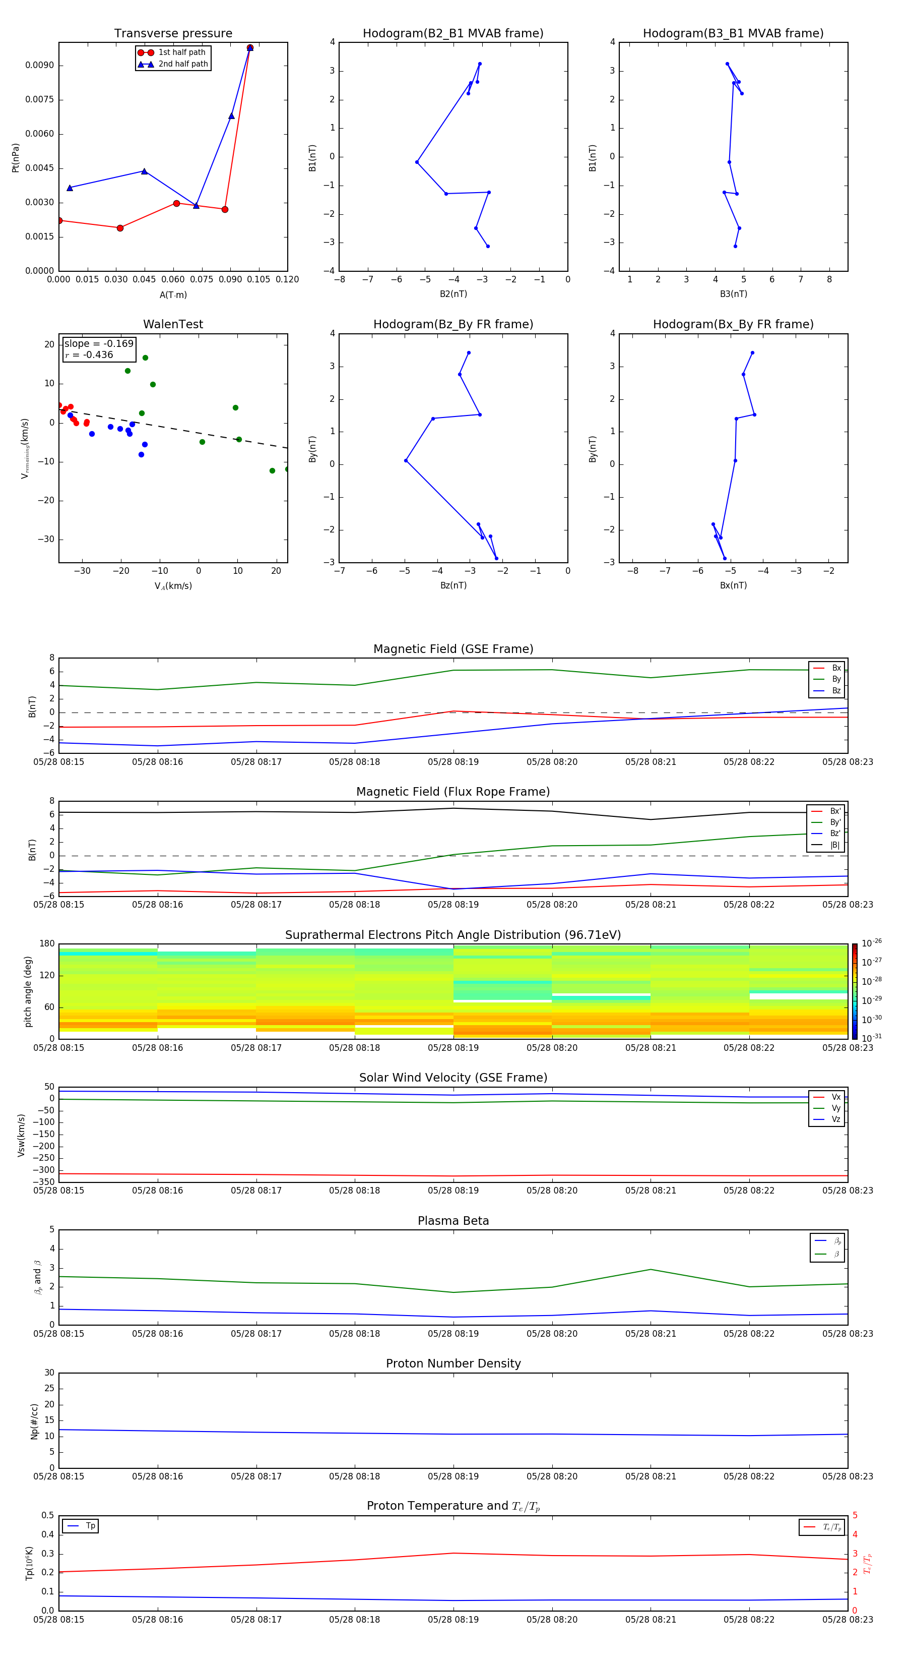Click the 'Magnetic Field (Flux Rope Frame)' title
The width and height of the screenshot is (907, 1664).
[x=453, y=791]
